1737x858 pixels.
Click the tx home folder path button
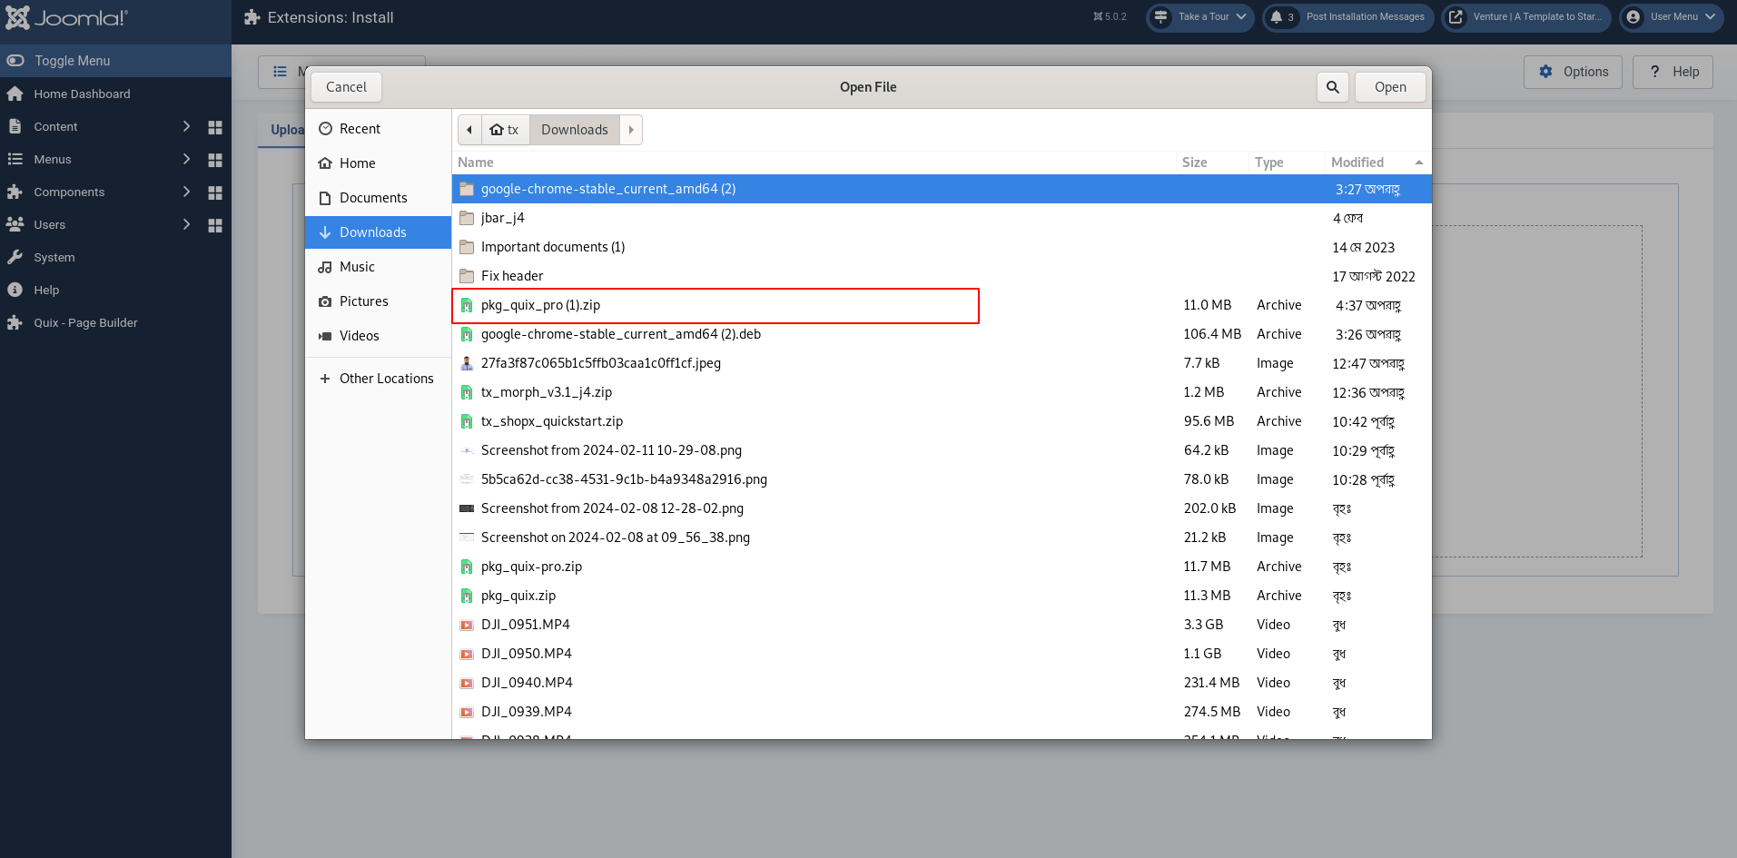(505, 130)
